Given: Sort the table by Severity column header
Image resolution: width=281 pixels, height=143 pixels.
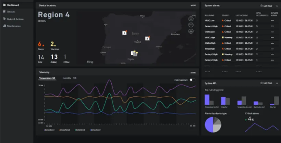Looking at the screenshot, I should (x=225, y=15).
